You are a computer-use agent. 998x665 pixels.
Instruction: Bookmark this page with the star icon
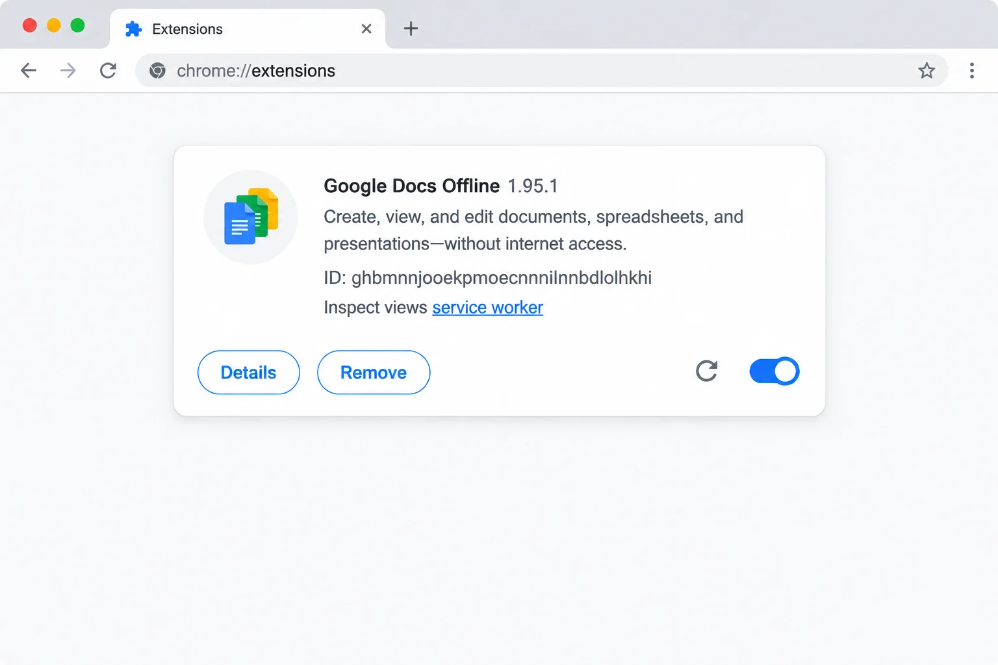pos(927,70)
